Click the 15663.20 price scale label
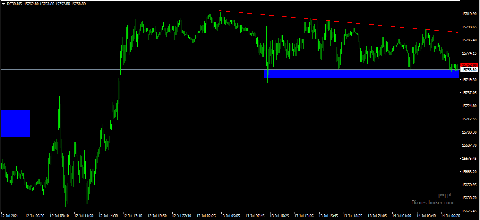The width and height of the screenshot is (480, 220). [x=469, y=172]
